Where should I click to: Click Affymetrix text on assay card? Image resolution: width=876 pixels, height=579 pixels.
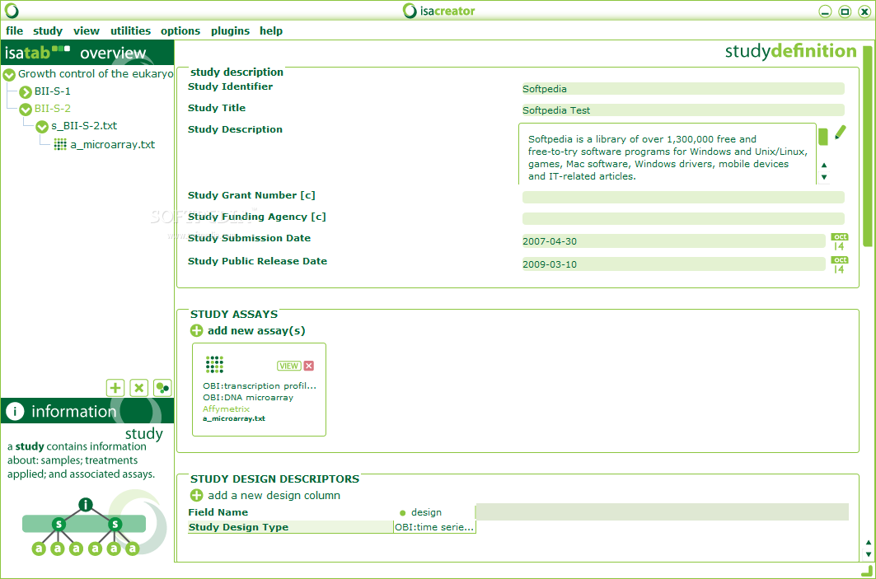[x=226, y=409]
